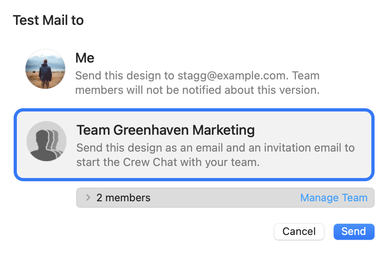Click the team group silhouette icon

(x=47, y=141)
